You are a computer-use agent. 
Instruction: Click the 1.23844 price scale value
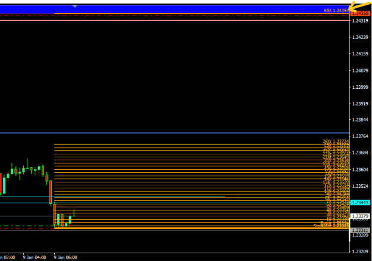coord(360,120)
